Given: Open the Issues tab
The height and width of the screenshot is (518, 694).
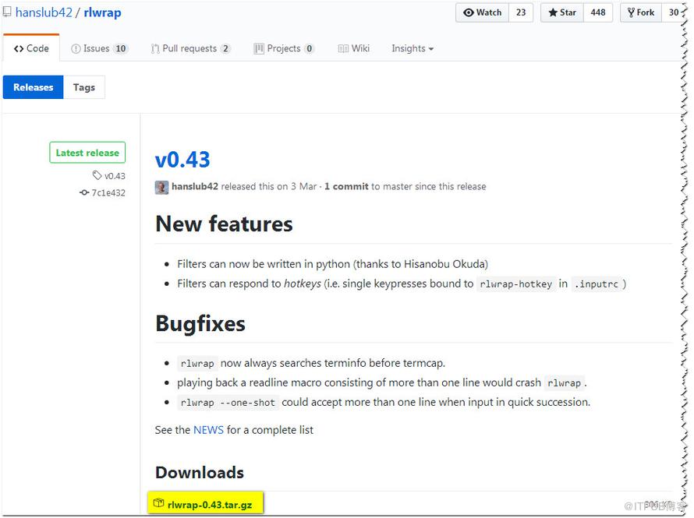Looking at the screenshot, I should (x=100, y=48).
